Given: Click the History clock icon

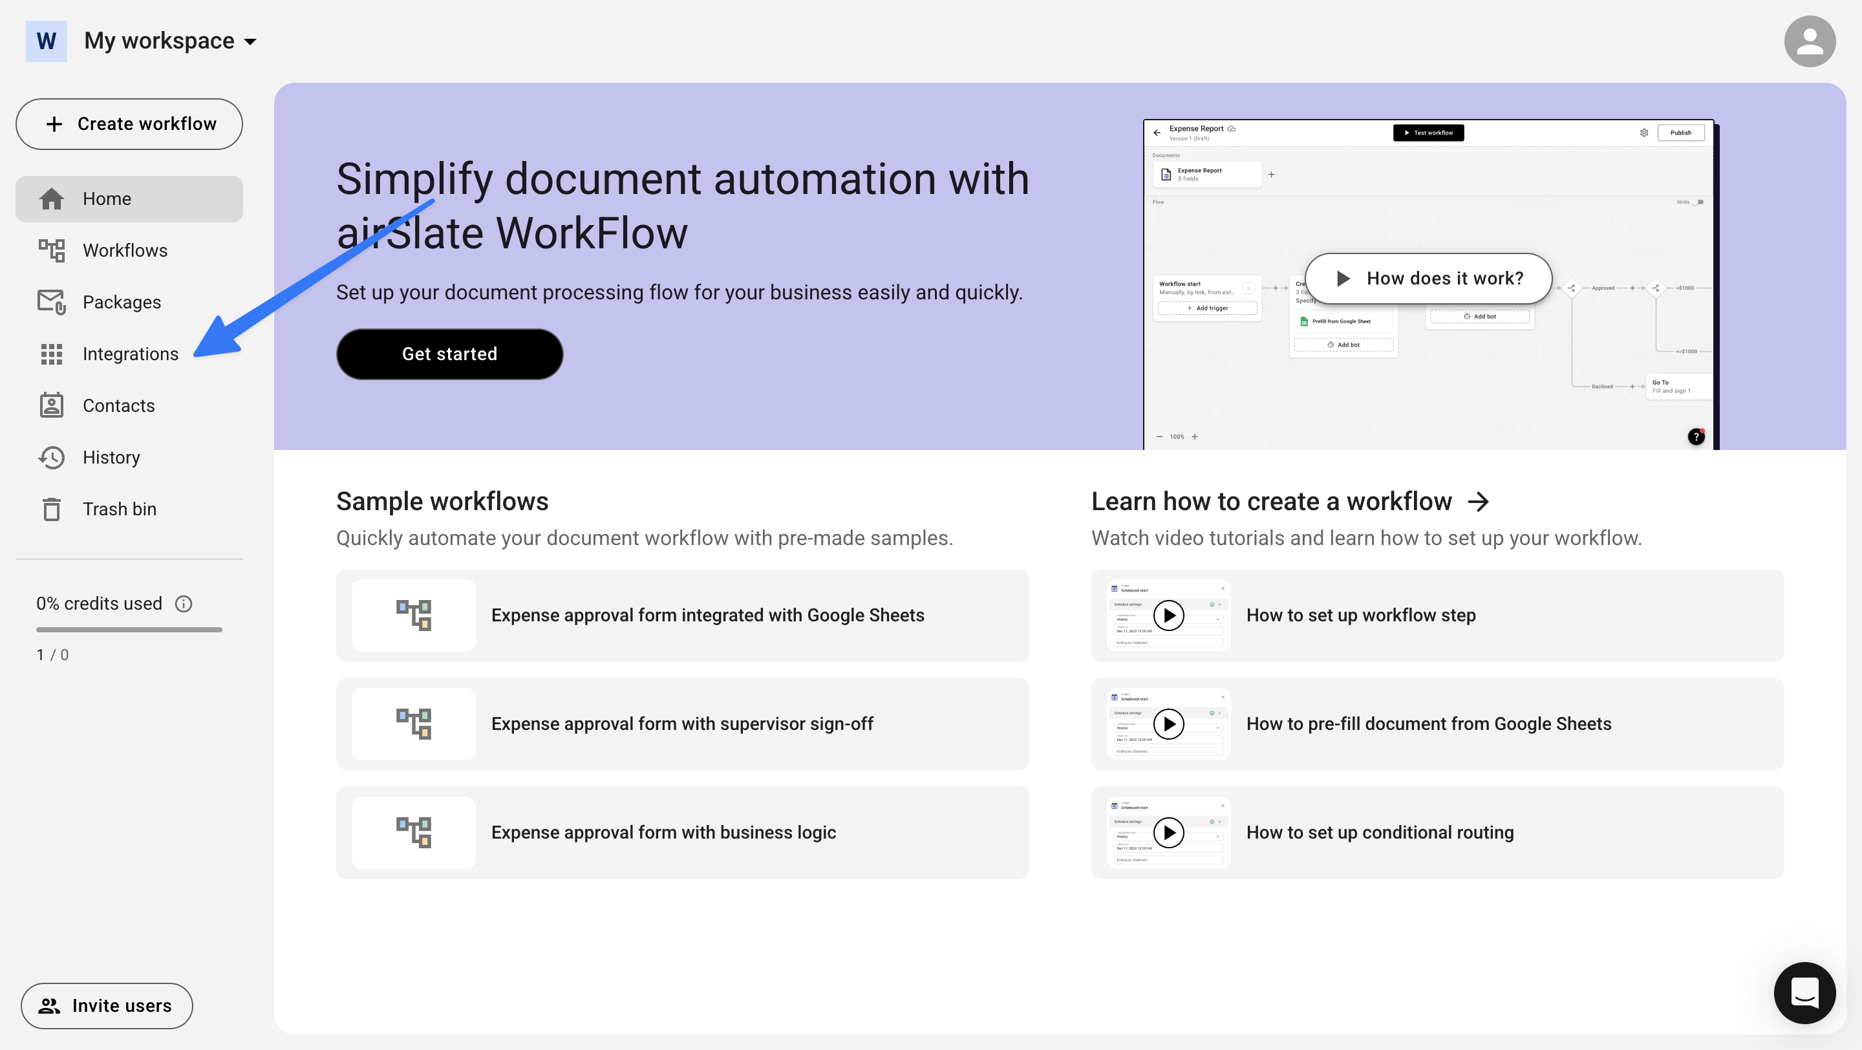Looking at the screenshot, I should point(51,457).
